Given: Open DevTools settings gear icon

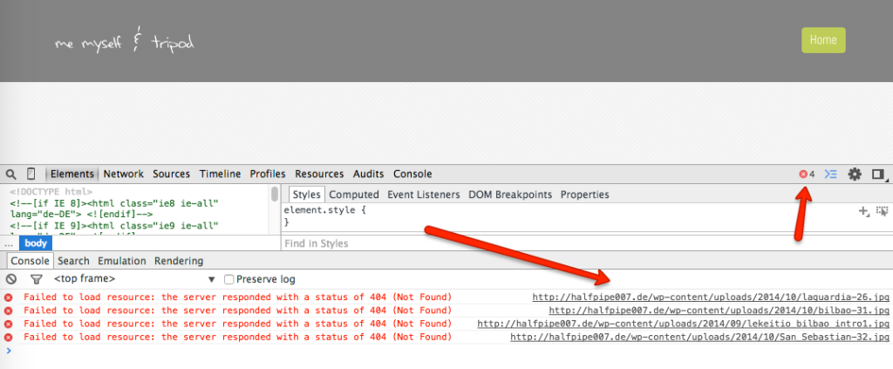Looking at the screenshot, I should point(855,174).
